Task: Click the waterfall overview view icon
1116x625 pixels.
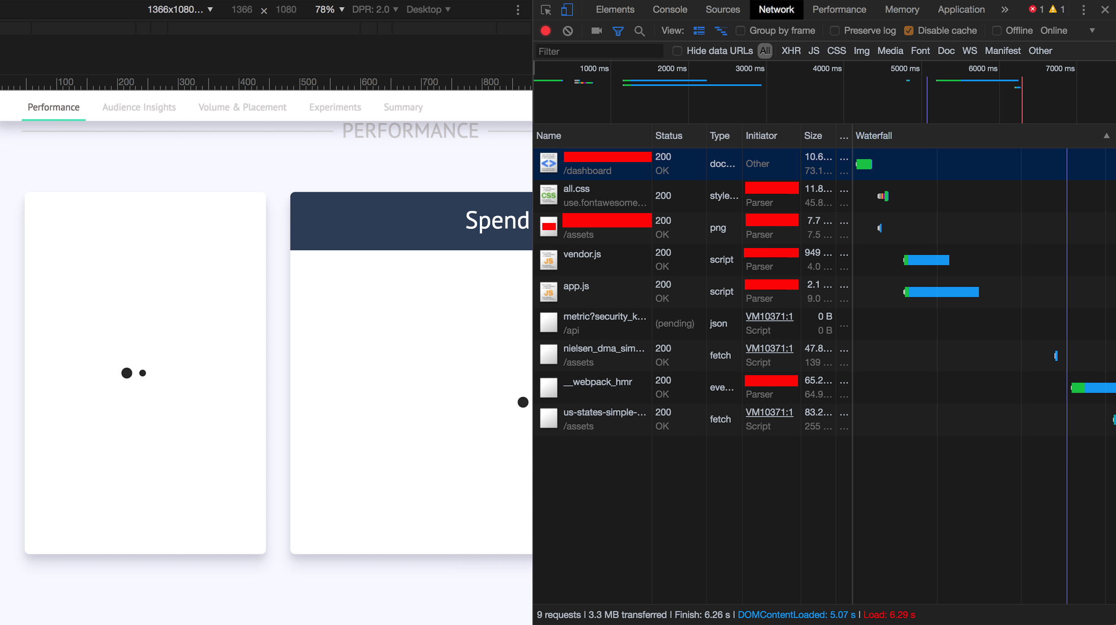Action: pyautogui.click(x=721, y=30)
